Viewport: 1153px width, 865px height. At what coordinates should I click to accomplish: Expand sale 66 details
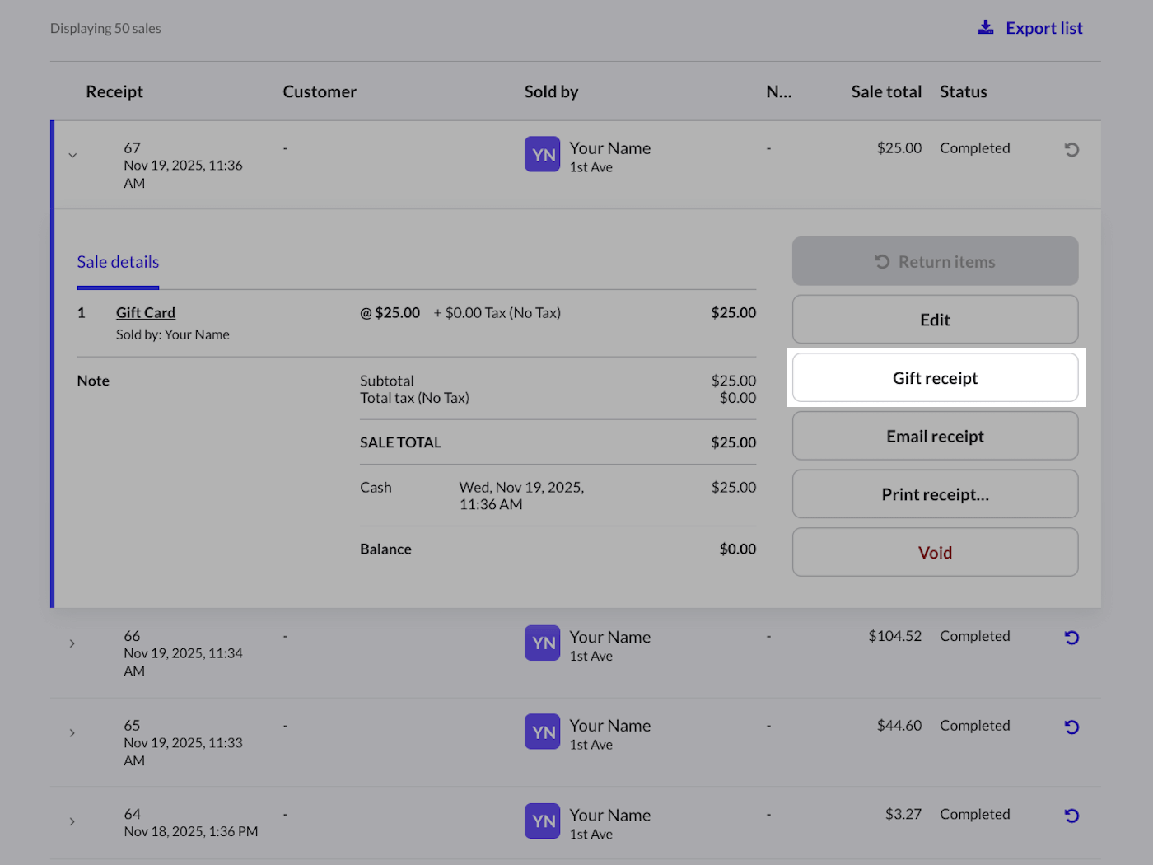pos(72,643)
